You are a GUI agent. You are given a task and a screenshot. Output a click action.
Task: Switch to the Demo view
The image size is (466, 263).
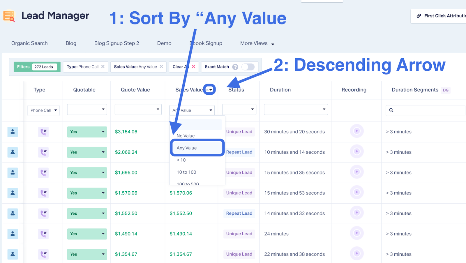pos(164,43)
